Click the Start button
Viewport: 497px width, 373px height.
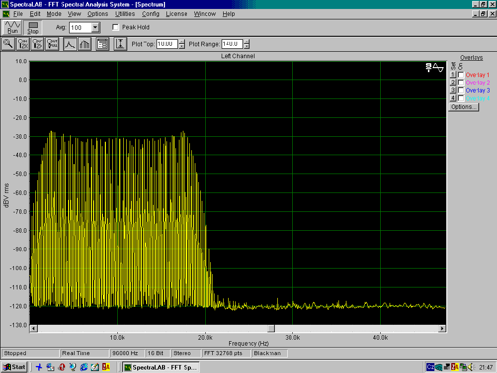pyautogui.click(x=14, y=368)
